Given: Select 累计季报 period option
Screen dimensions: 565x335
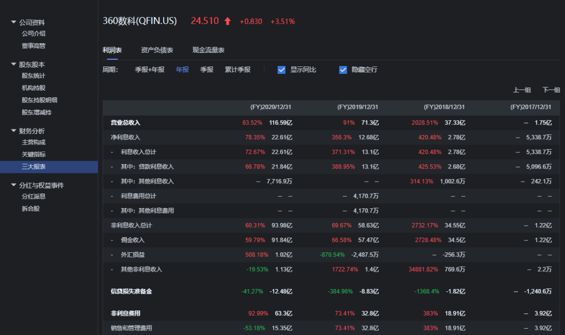Looking at the screenshot, I should pyautogui.click(x=238, y=70).
